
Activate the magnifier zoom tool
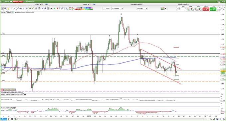[x=5, y=9]
